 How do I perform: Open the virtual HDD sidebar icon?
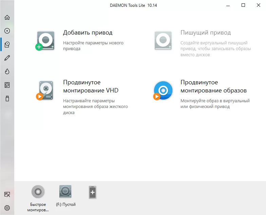coord(7,85)
